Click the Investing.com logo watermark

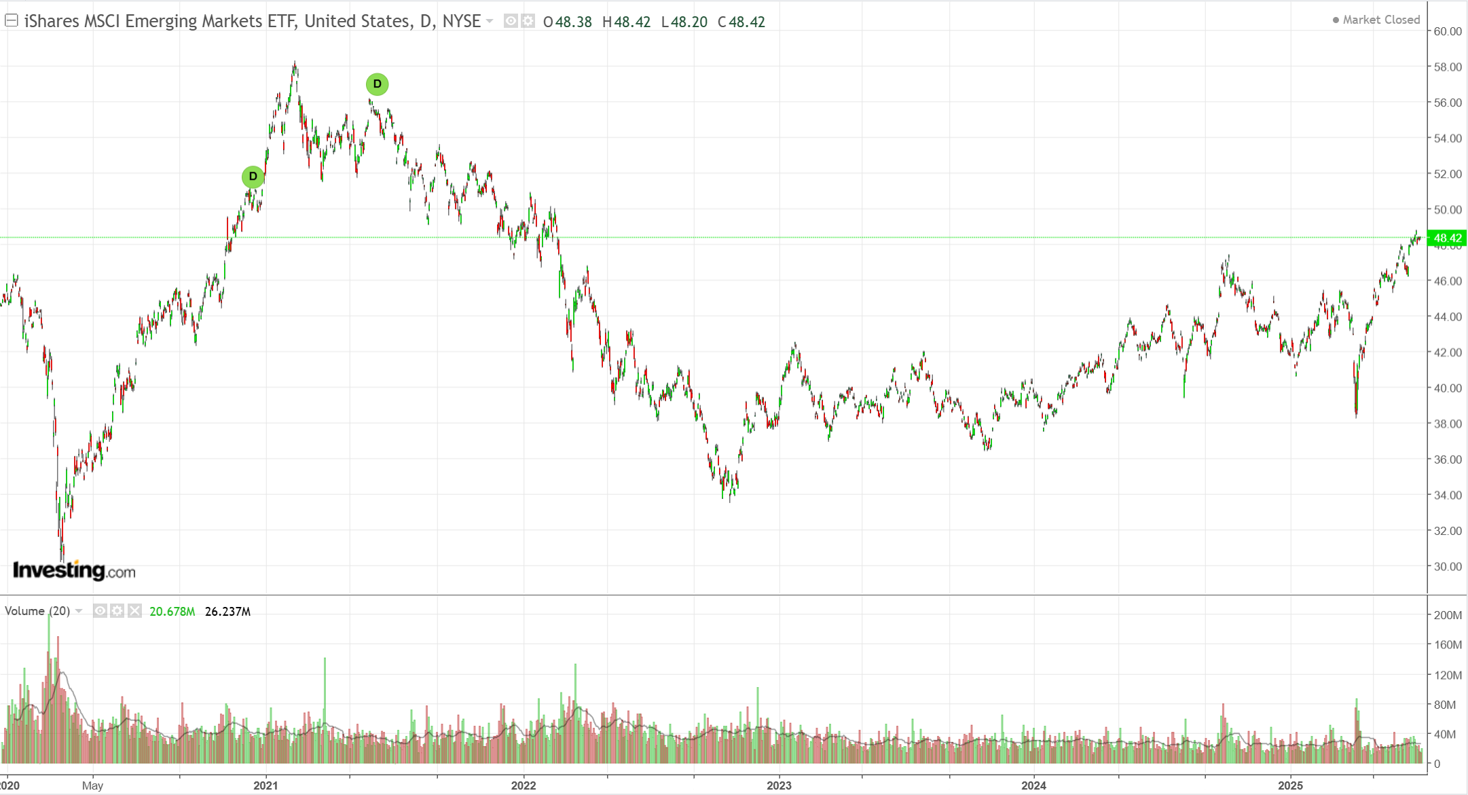click(74, 570)
